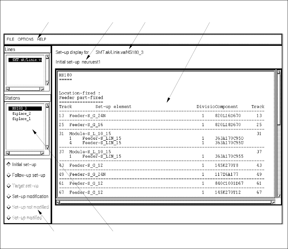
Task: Open the OPTIONS menu
Action: 26,39
